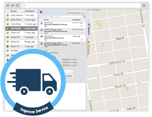Click the '7 mins ago' last report cell
Screen dimensions: 152x117
(x=30, y=20)
